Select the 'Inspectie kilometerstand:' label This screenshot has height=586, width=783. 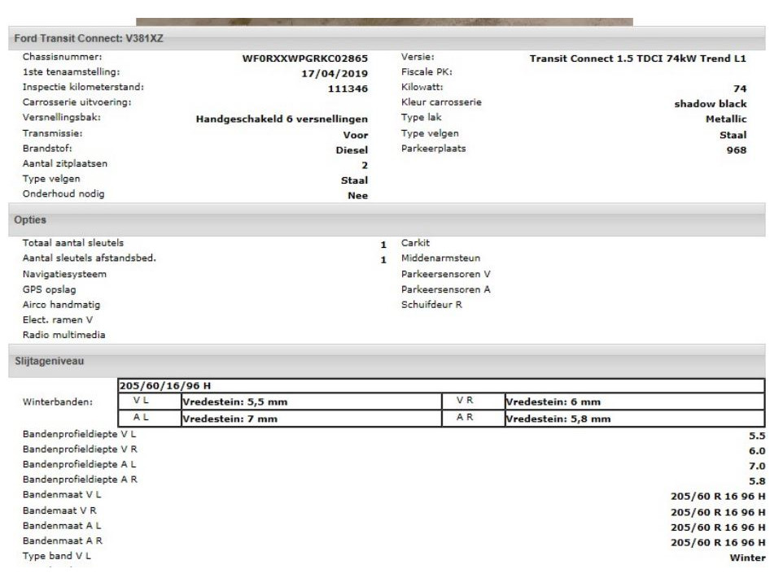click(x=83, y=87)
